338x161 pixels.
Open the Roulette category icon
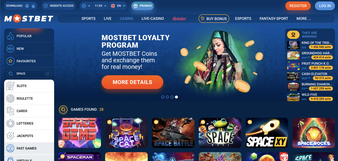point(10,99)
